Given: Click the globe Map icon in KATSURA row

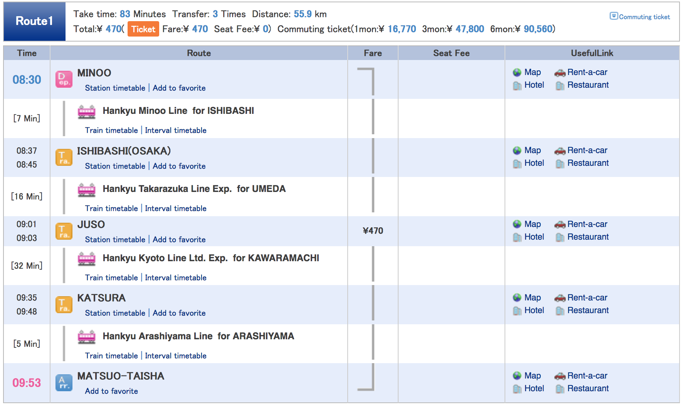Looking at the screenshot, I should click(x=517, y=298).
